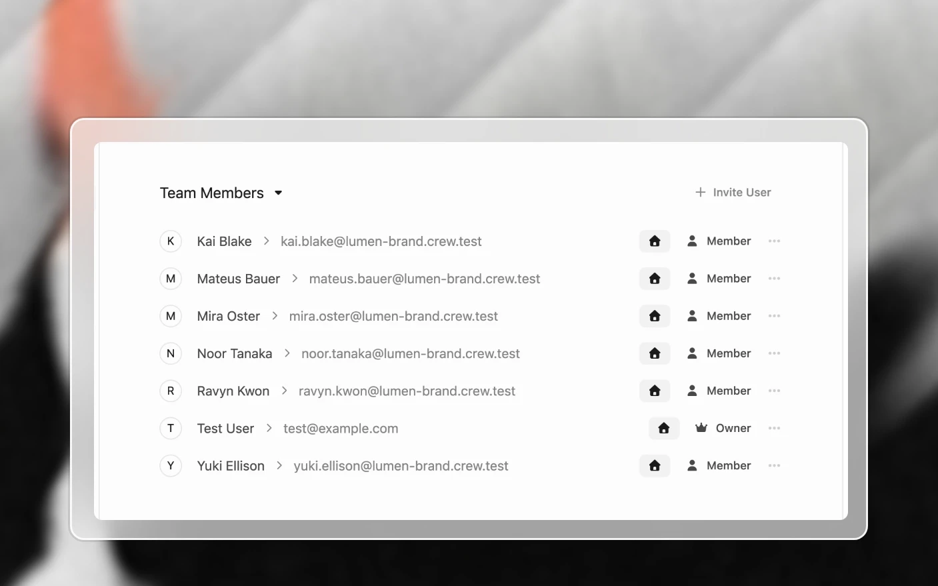Image resolution: width=938 pixels, height=586 pixels.
Task: Click the M avatar for Mira Oster
Action: [x=171, y=316]
